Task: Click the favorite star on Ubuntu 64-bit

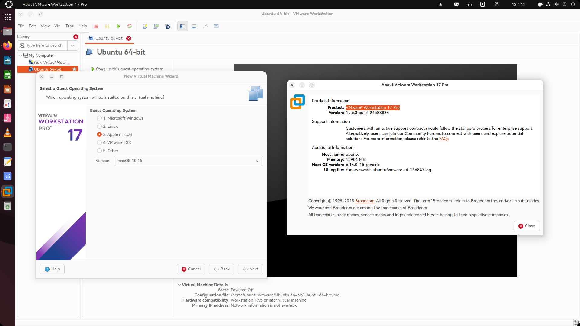Action: (74, 69)
